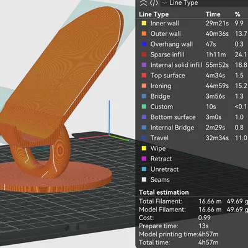Click the G-code view icon in header
Screen dimensions: 248x248
pos(154,3)
